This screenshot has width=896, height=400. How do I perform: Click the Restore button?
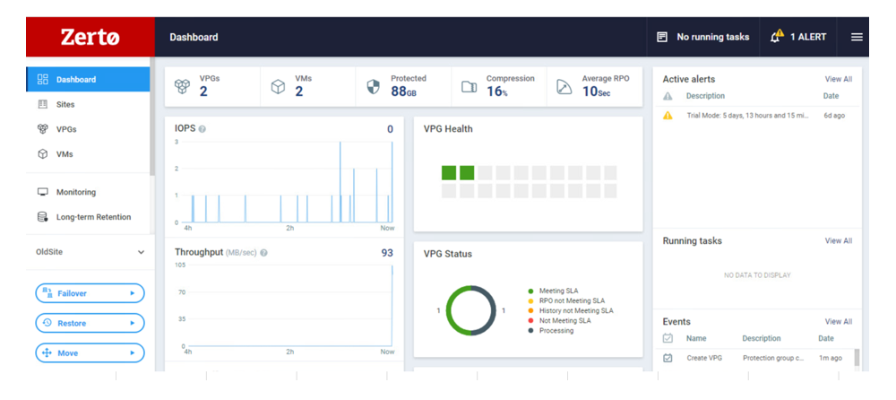tap(90, 323)
